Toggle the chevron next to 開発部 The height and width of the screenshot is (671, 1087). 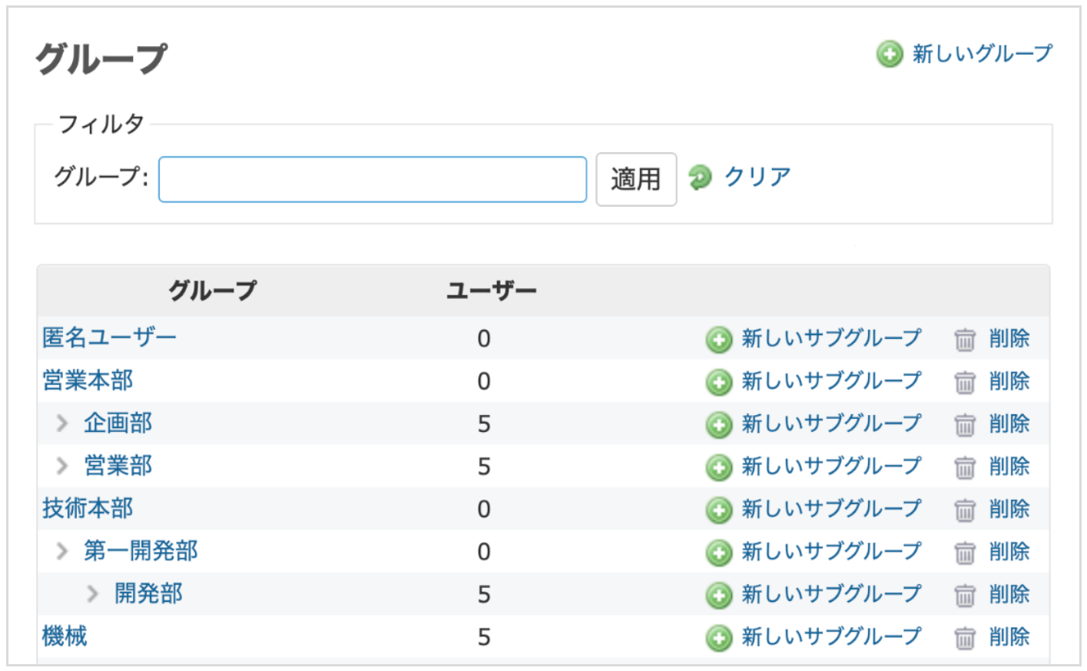point(93,593)
